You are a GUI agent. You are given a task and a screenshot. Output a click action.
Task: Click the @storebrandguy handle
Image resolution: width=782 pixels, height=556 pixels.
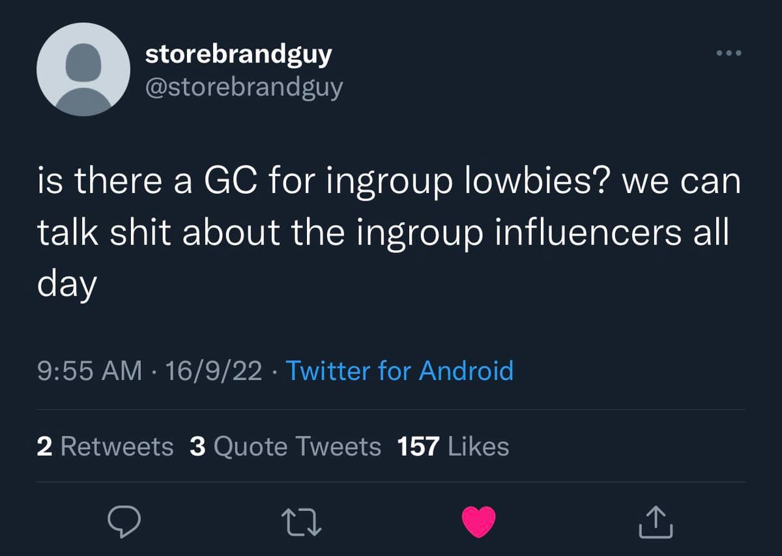pos(243,86)
